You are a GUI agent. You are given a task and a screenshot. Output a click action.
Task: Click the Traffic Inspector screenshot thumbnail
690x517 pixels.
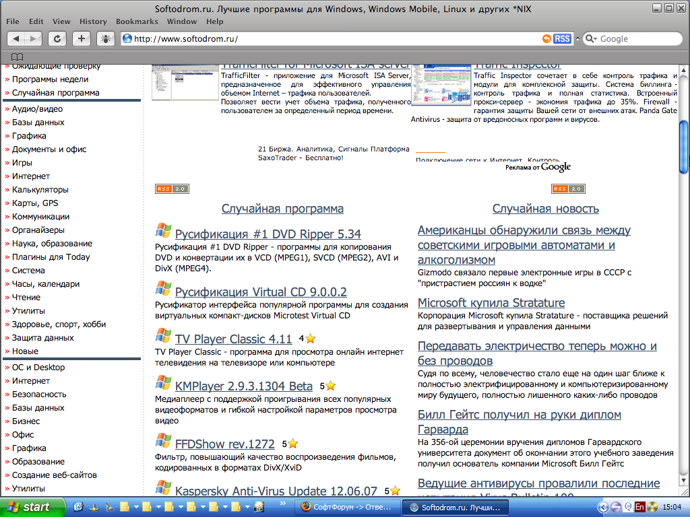pyautogui.click(x=441, y=85)
